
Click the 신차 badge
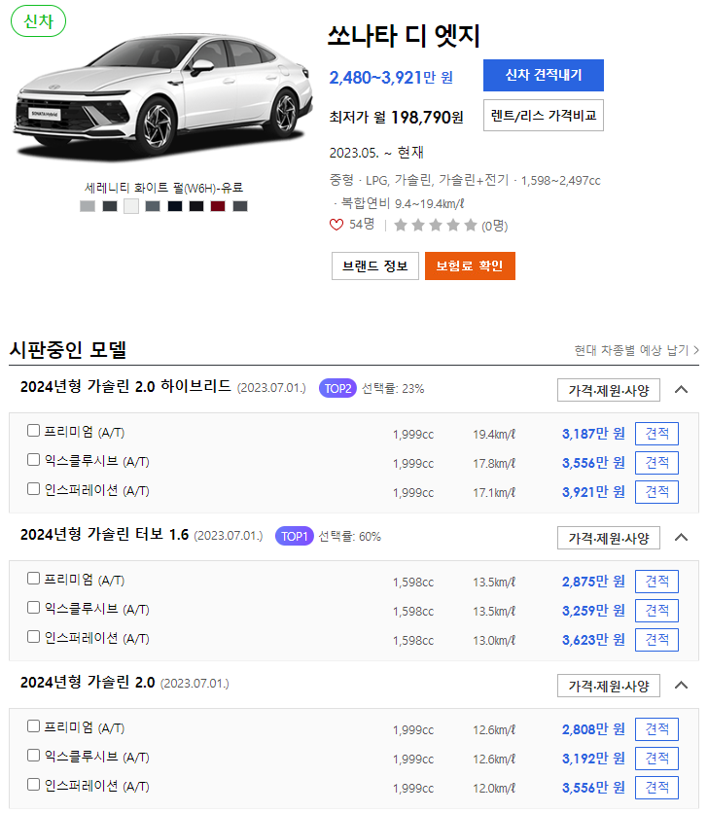click(x=38, y=21)
